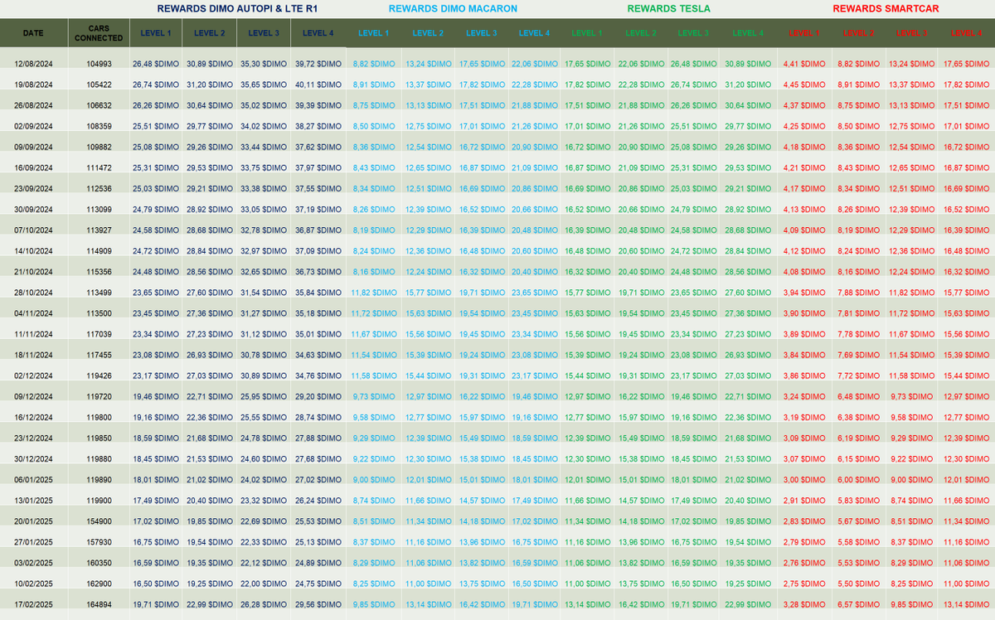Click cars connected value 104993
The image size is (995, 620).
tap(99, 64)
